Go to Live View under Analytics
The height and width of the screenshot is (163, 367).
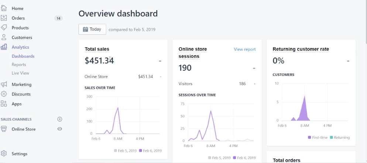pos(20,73)
